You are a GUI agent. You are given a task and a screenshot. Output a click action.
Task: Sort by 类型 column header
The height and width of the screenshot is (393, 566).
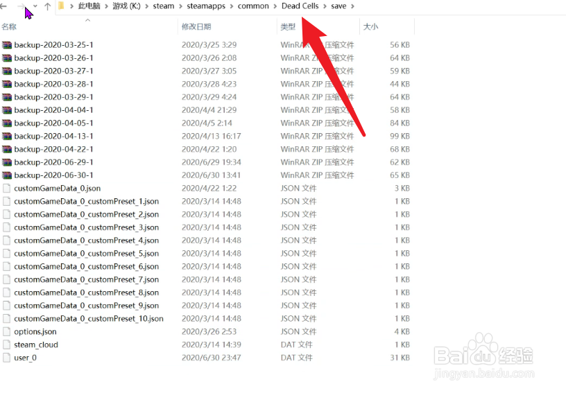pyautogui.click(x=288, y=26)
